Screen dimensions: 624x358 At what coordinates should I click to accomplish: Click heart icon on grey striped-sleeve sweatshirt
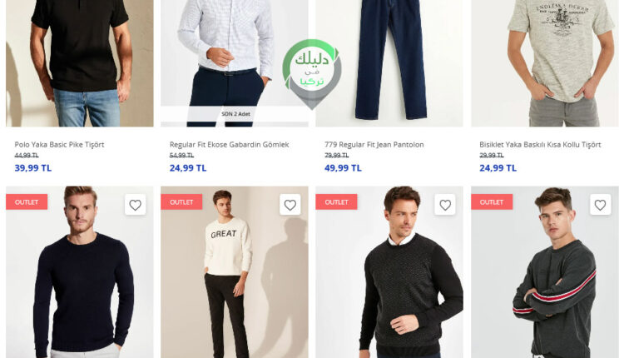pyautogui.click(x=600, y=205)
